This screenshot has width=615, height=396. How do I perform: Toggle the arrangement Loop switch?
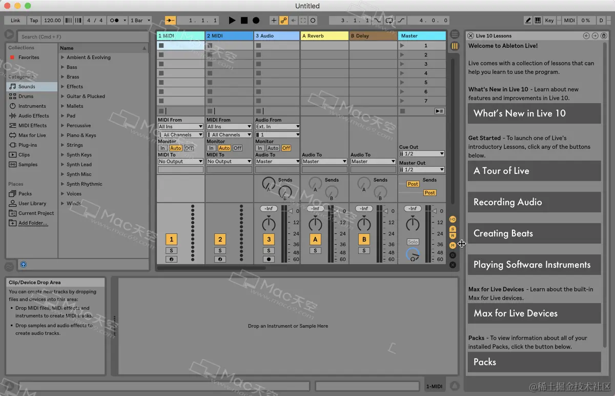[389, 21]
